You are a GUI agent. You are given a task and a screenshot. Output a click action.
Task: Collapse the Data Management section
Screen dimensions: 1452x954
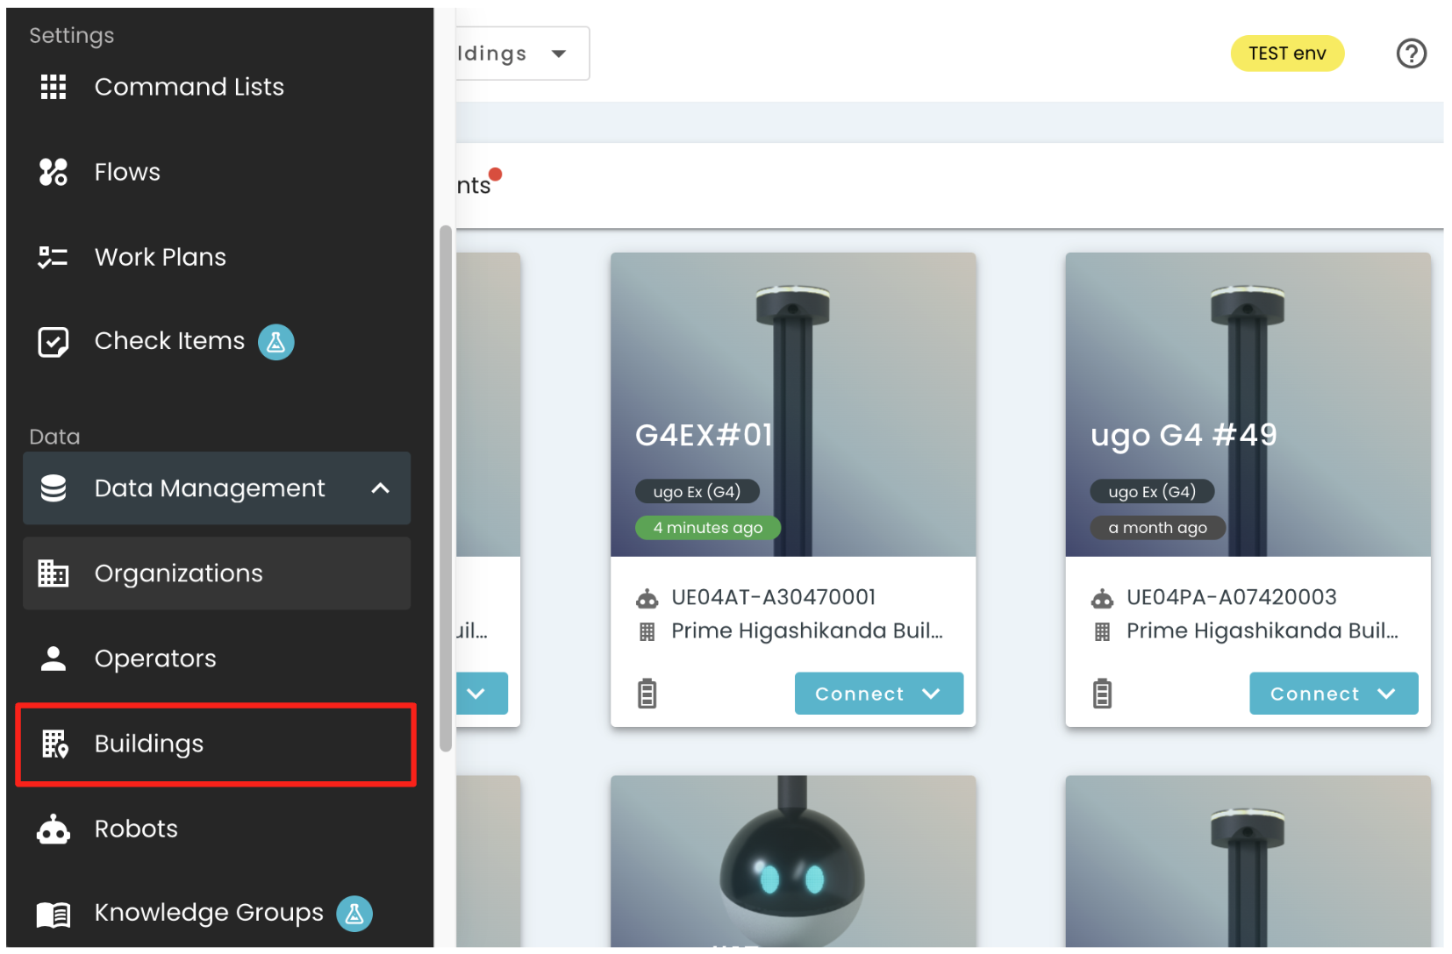coord(381,488)
